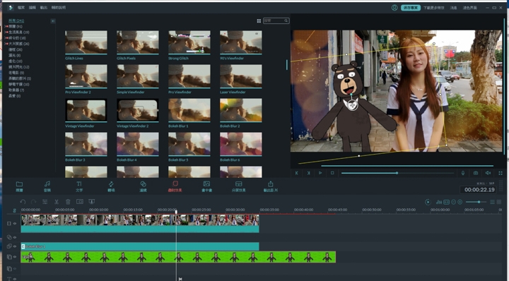
Task: Click the monitor icon next to the crop tool
Action: [92, 202]
